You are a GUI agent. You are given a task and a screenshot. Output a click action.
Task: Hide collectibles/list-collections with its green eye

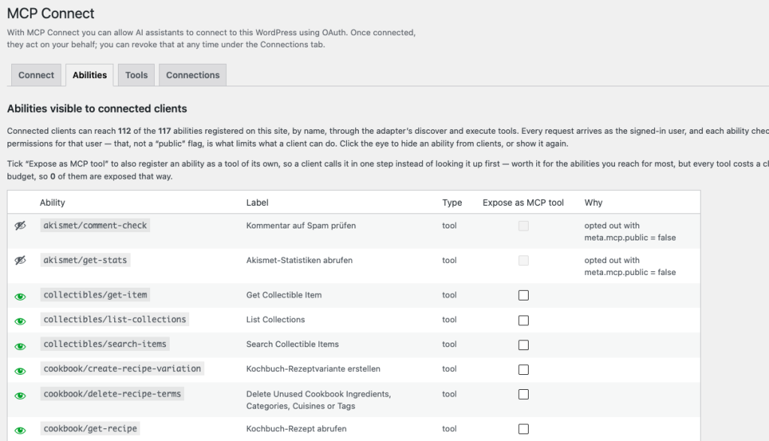pyautogui.click(x=20, y=322)
